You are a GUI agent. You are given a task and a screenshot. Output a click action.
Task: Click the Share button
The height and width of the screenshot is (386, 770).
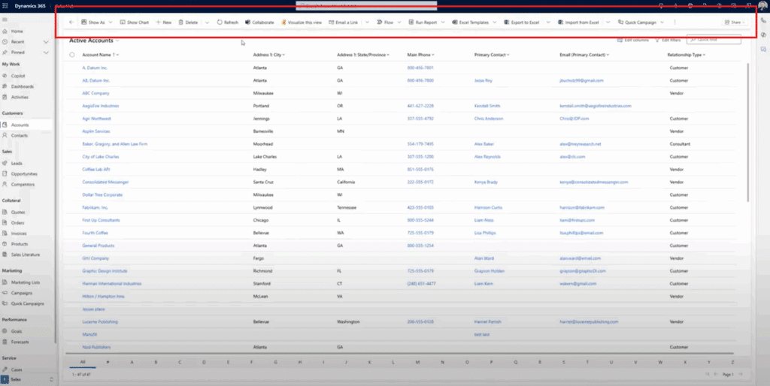(735, 22)
